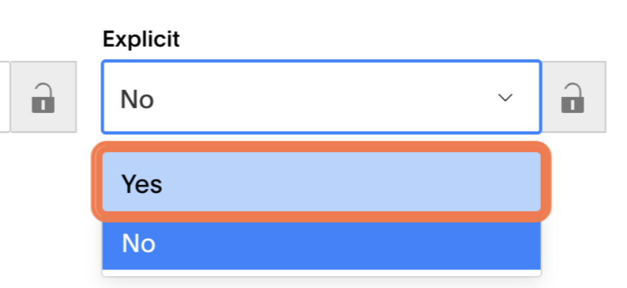627x288 pixels.
Task: Click the gray lock button right of dropdown
Action: [x=573, y=97]
